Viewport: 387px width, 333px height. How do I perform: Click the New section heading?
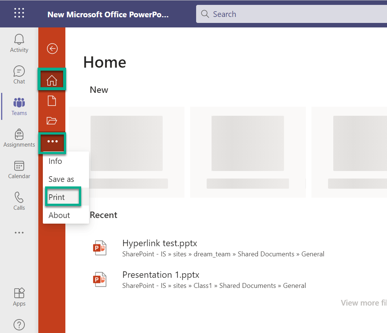99,90
